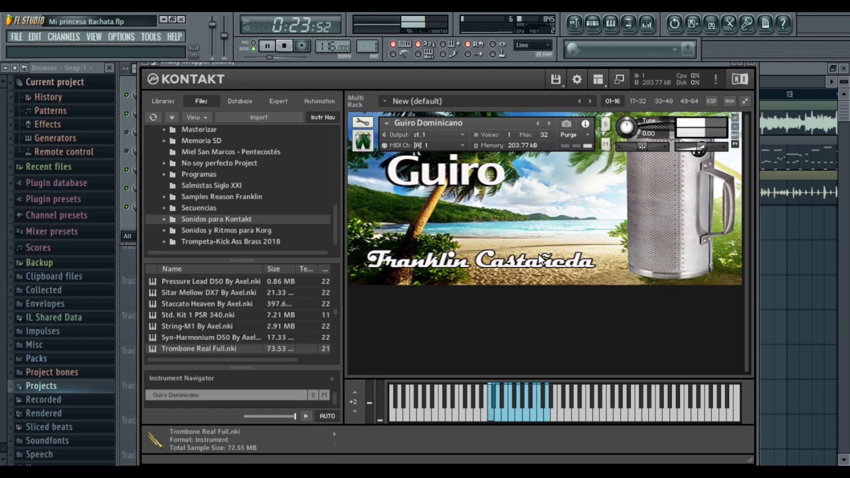Open the Soundfonts browser folder
Image resolution: width=850 pixels, height=478 pixels.
click(x=47, y=441)
